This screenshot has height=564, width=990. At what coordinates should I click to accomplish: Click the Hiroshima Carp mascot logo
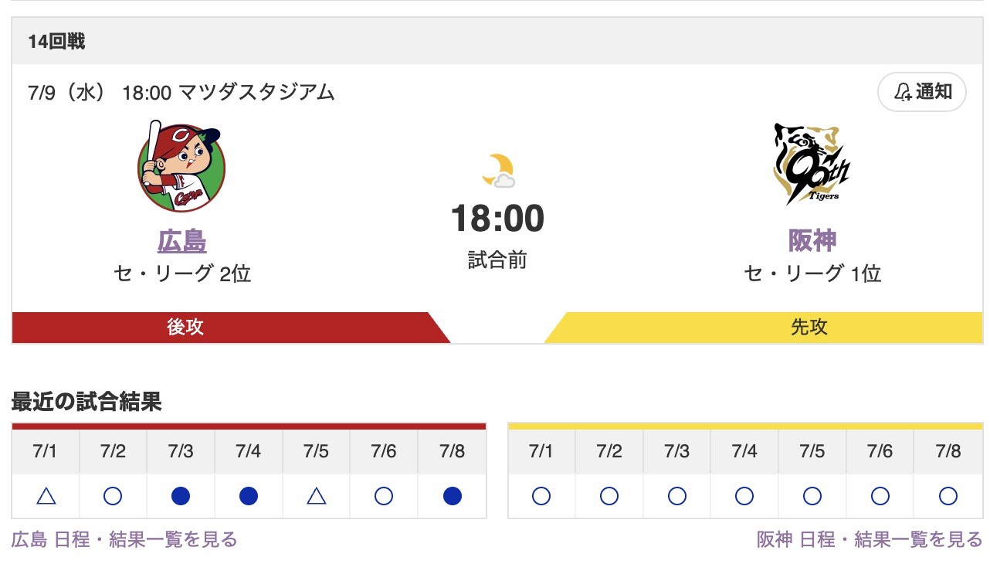(181, 164)
